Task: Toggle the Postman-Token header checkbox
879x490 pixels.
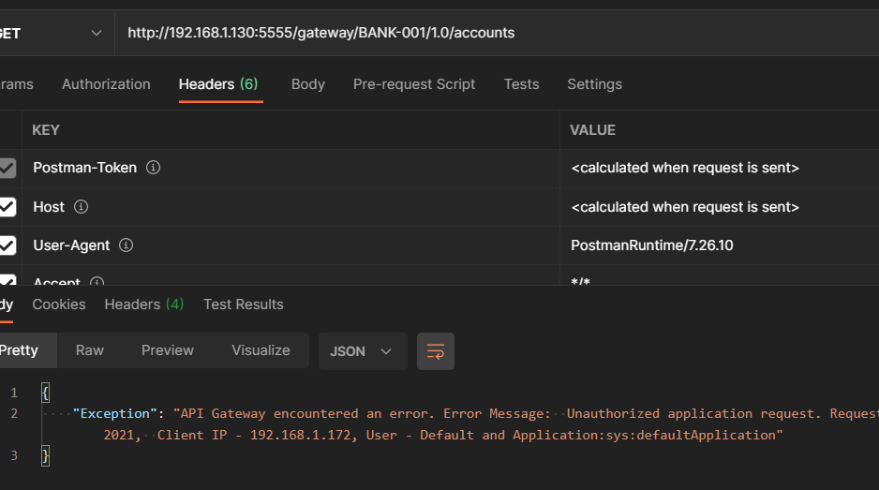Action: click(7, 169)
